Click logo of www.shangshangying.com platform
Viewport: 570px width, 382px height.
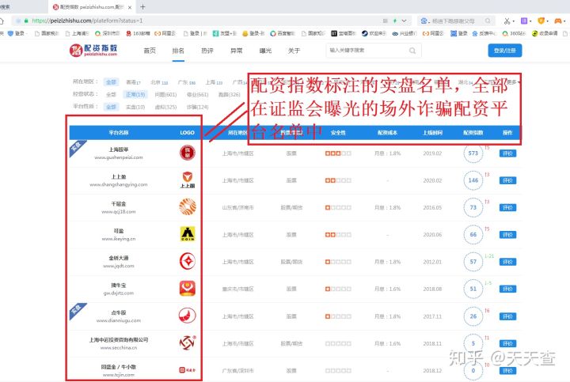(188, 180)
